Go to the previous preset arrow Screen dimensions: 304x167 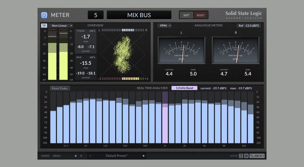90,156
